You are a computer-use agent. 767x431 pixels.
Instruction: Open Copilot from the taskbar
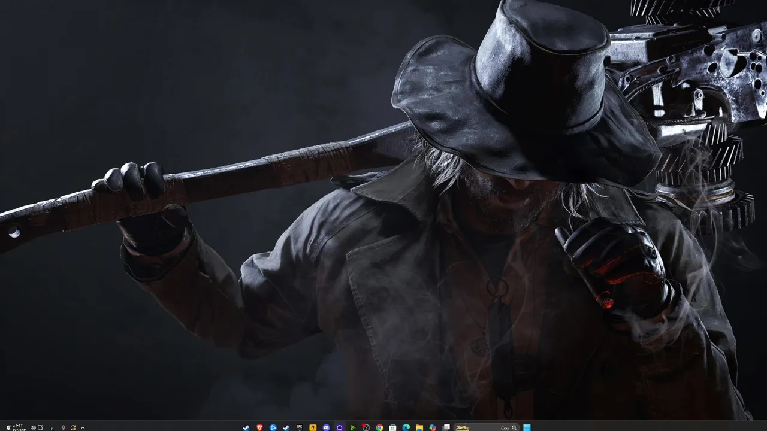click(433, 427)
